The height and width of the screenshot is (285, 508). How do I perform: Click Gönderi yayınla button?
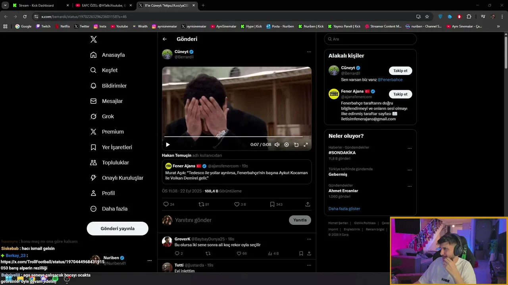[x=117, y=228]
